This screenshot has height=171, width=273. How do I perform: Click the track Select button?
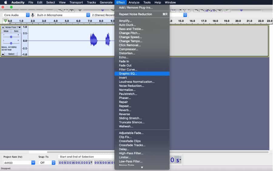[x=11, y=54]
